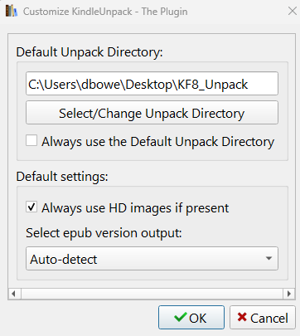Close the Customize KindleUnpack dialog window
The width and height of the screenshot is (300, 336).
click(293, 11)
